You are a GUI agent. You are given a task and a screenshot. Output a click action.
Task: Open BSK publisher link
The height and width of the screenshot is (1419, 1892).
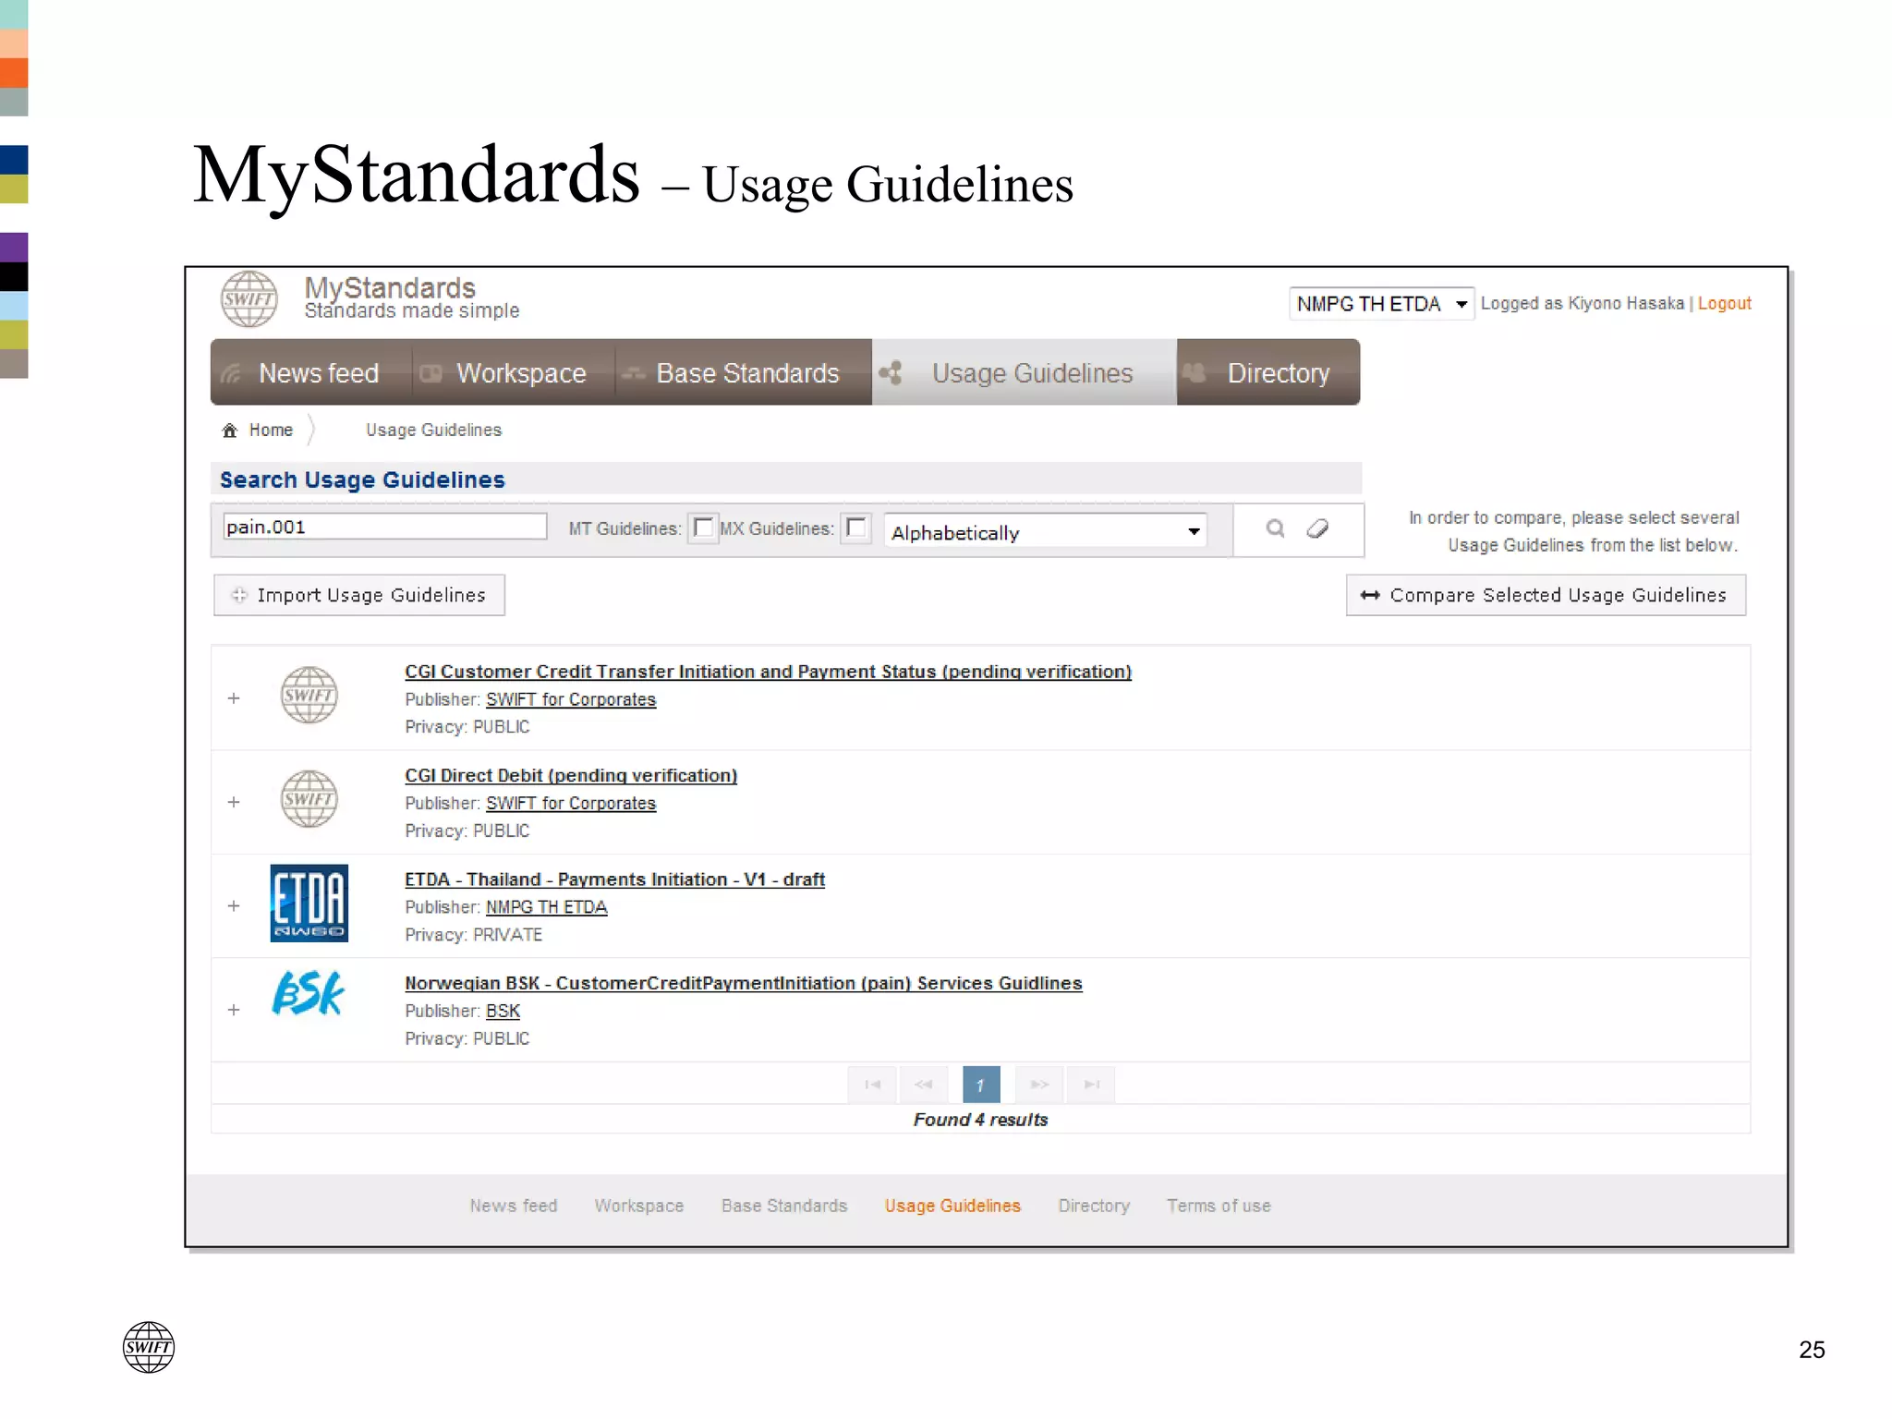(503, 1011)
